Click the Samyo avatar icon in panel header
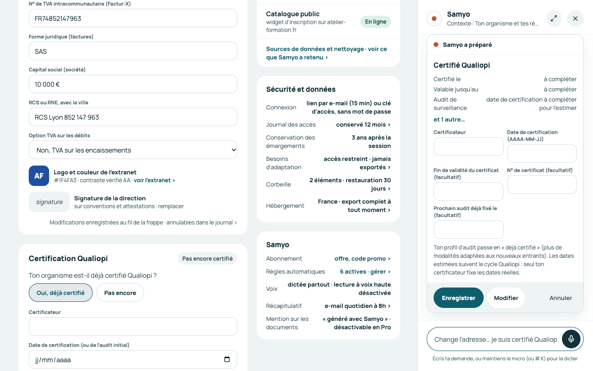 [x=434, y=19]
